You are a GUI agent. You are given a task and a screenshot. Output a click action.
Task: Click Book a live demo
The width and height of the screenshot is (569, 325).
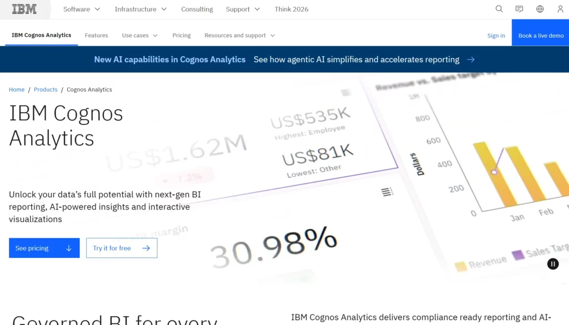pyautogui.click(x=540, y=34)
